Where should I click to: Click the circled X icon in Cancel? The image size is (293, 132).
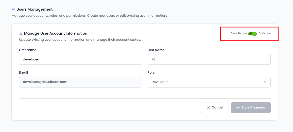tap(208, 107)
